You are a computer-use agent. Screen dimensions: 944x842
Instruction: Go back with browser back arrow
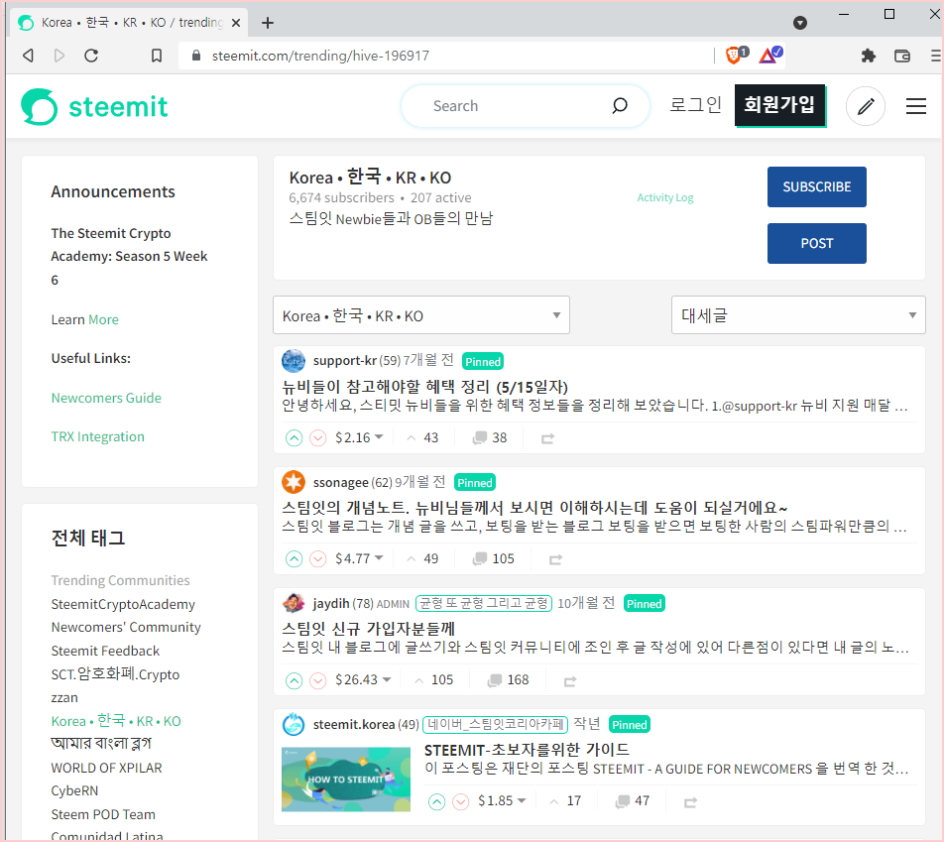[28, 56]
